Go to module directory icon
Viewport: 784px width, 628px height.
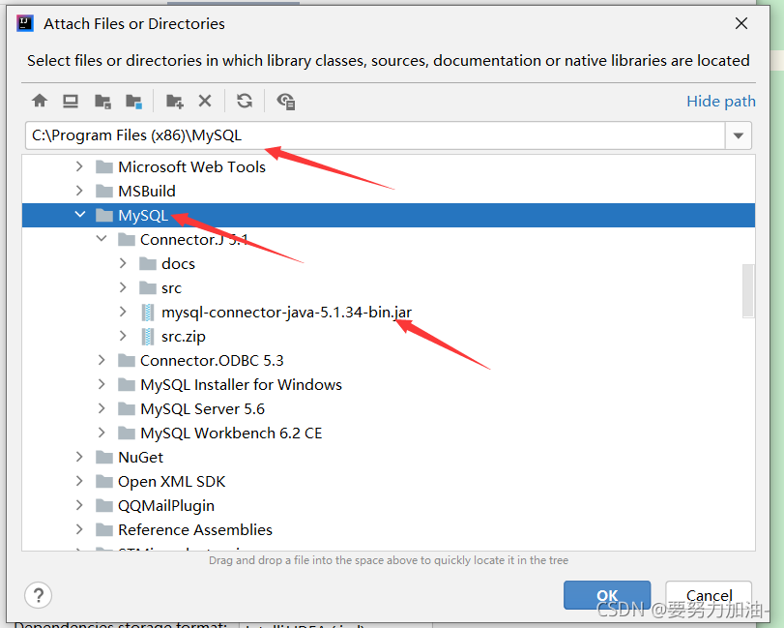133,101
